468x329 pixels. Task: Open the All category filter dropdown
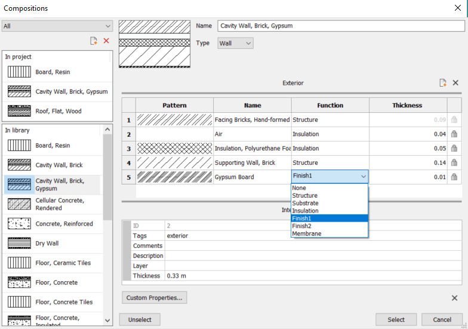pyautogui.click(x=57, y=26)
